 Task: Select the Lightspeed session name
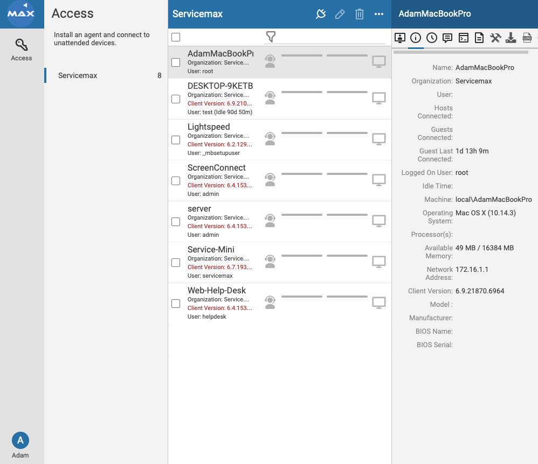coord(209,127)
